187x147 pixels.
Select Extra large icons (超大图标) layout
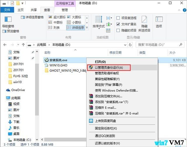[57, 17]
